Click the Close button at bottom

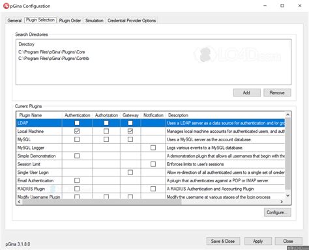point(288,241)
